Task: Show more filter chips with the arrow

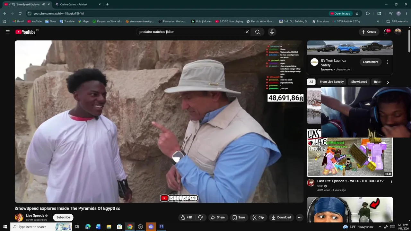Action: [x=388, y=82]
